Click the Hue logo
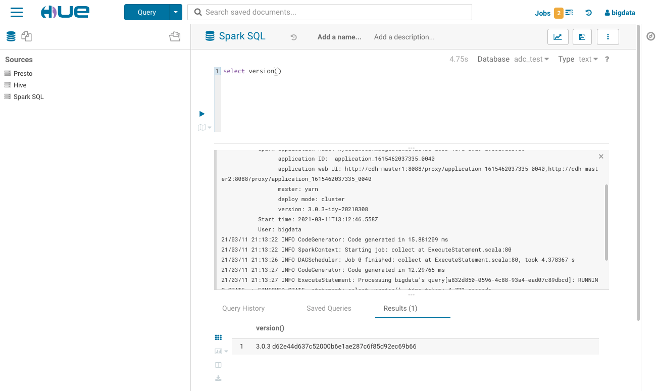Viewport: 659px width, 391px height. 65,12
